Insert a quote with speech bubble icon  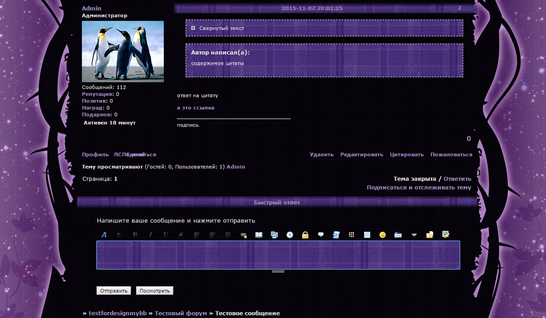coord(321,235)
